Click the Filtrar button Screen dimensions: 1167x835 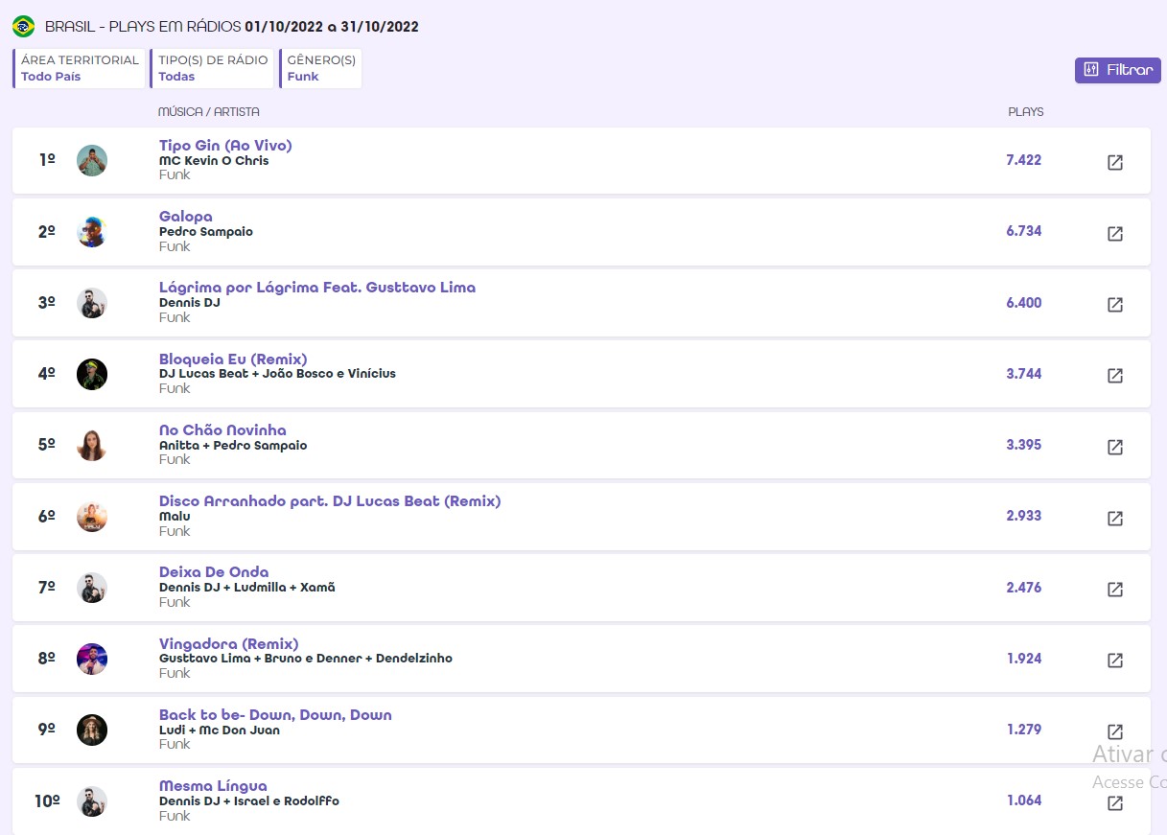pyautogui.click(x=1118, y=70)
